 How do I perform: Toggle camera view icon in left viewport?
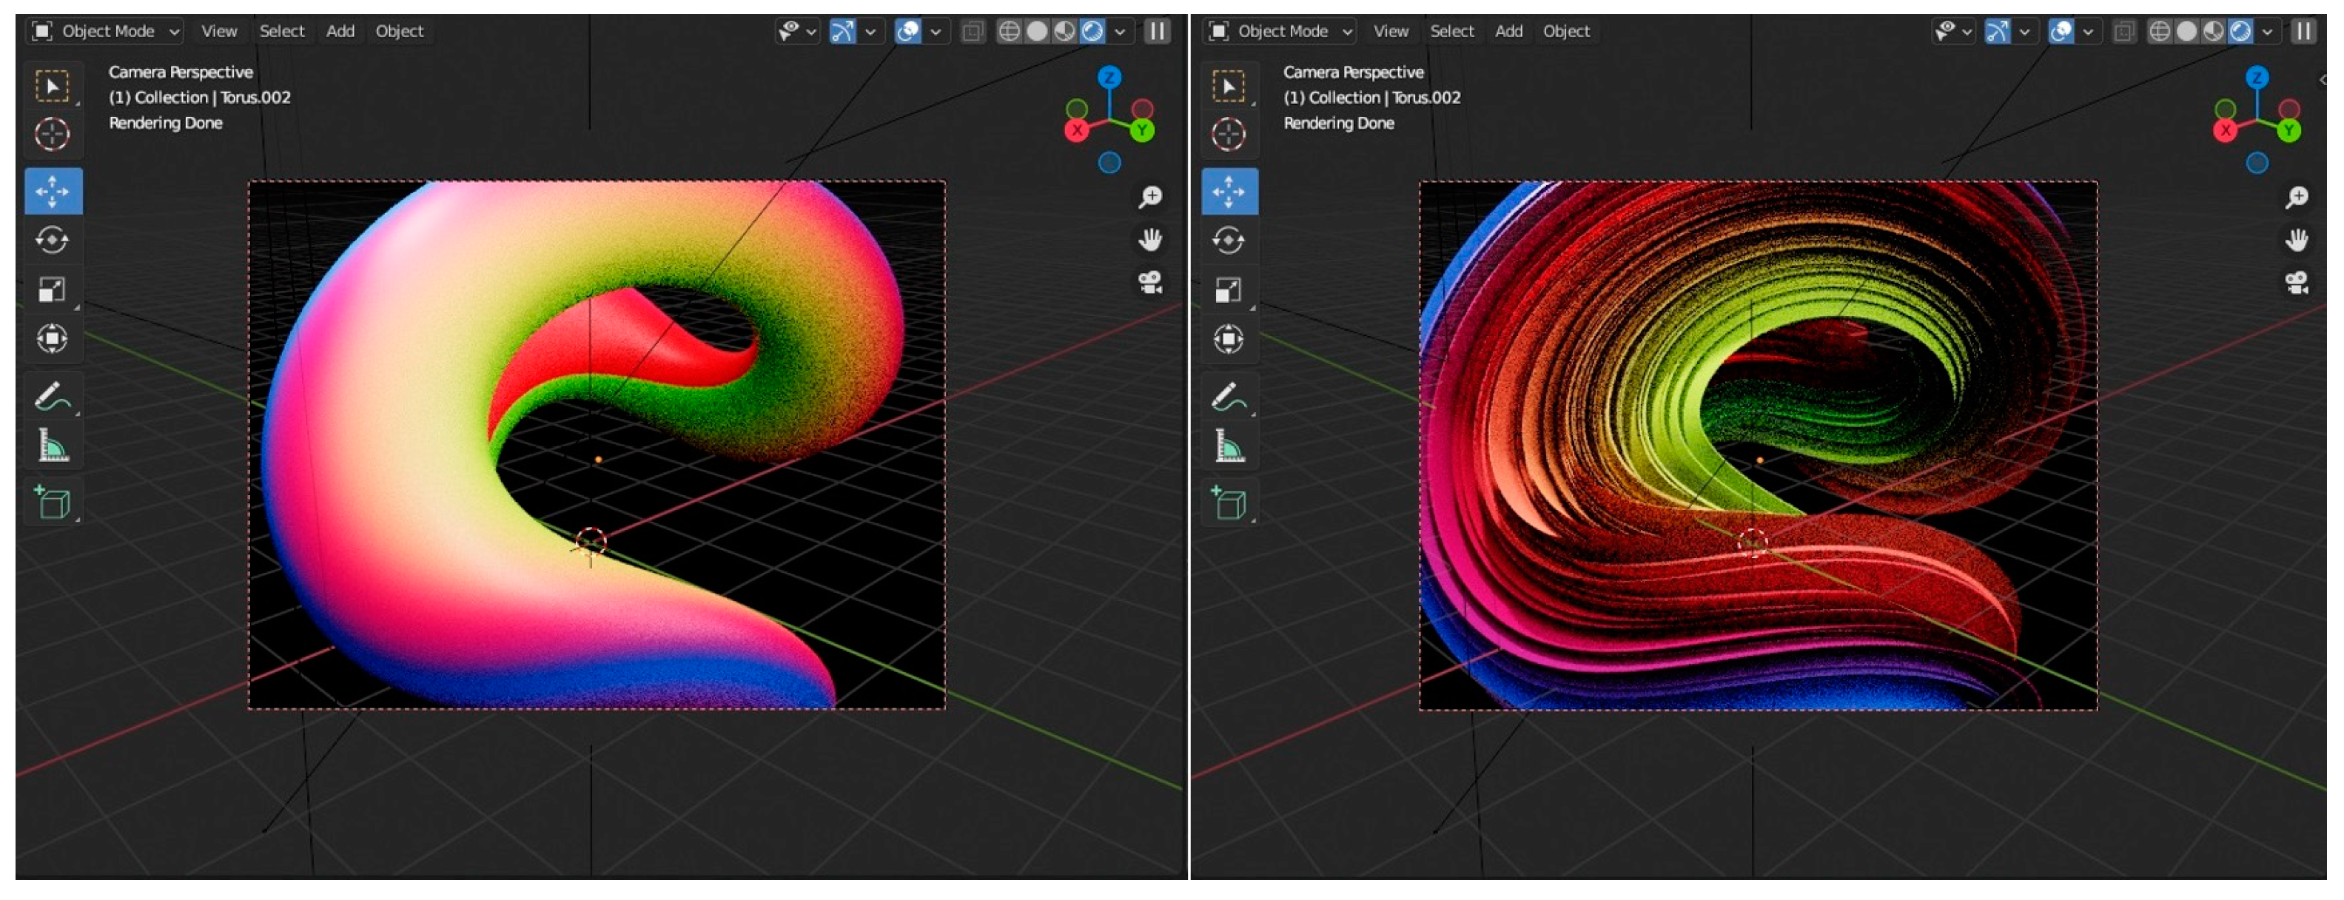click(x=1150, y=283)
